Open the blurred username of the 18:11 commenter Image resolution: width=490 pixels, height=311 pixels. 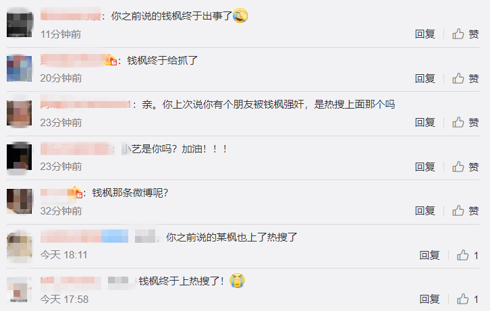pyautogui.click(x=84, y=236)
